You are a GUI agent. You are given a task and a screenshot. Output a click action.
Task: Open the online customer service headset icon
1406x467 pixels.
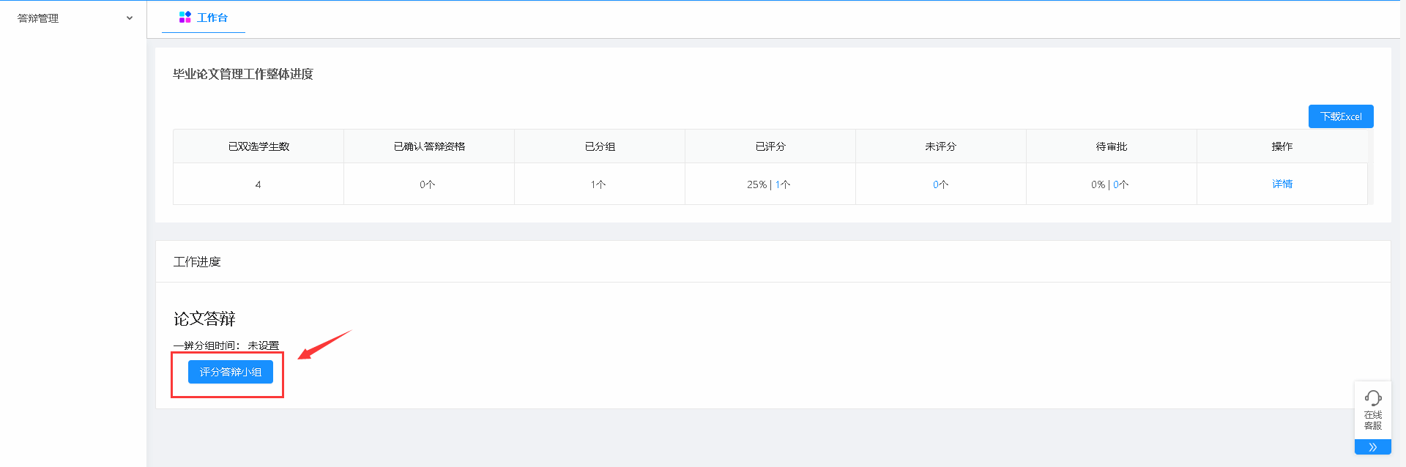[1373, 397]
